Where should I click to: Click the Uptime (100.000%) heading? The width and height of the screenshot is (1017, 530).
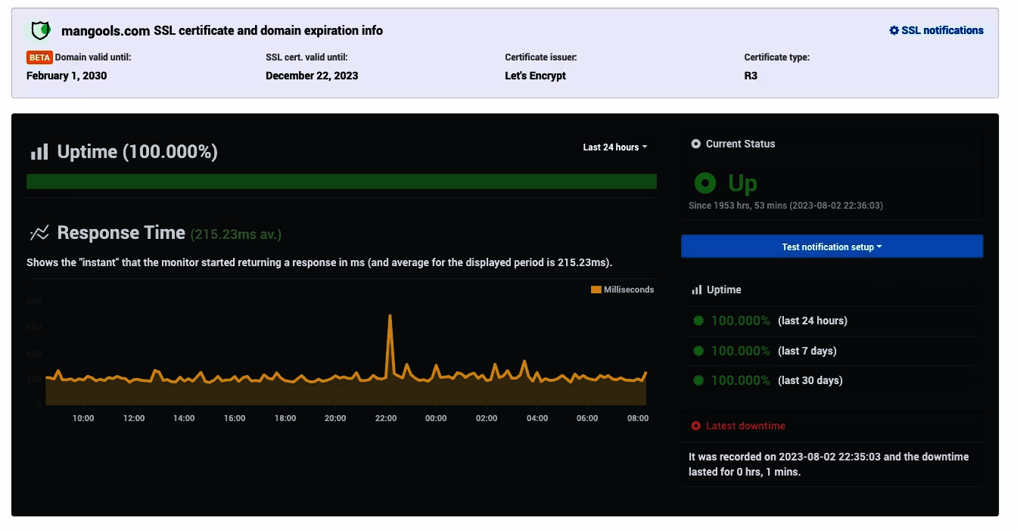coord(138,151)
